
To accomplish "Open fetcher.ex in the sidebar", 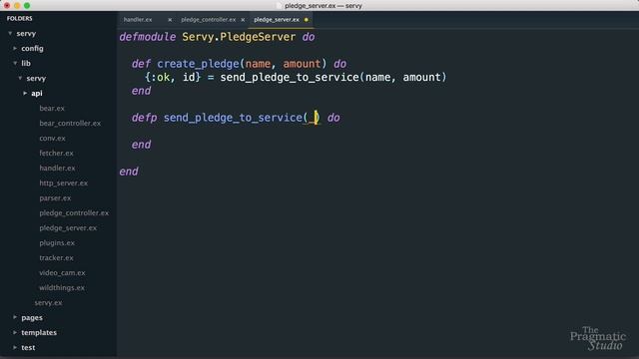I will click(x=56, y=153).
